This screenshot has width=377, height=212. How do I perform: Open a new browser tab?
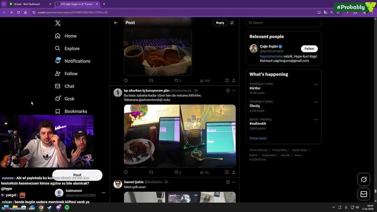click(x=104, y=4)
